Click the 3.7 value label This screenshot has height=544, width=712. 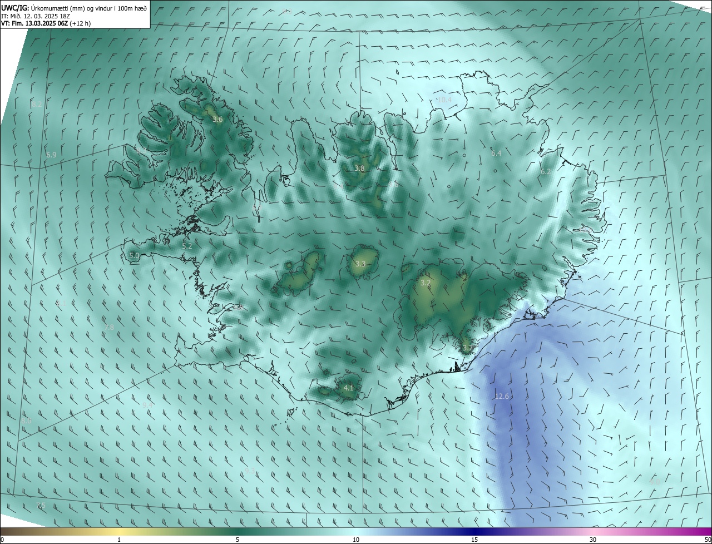(x=467, y=348)
